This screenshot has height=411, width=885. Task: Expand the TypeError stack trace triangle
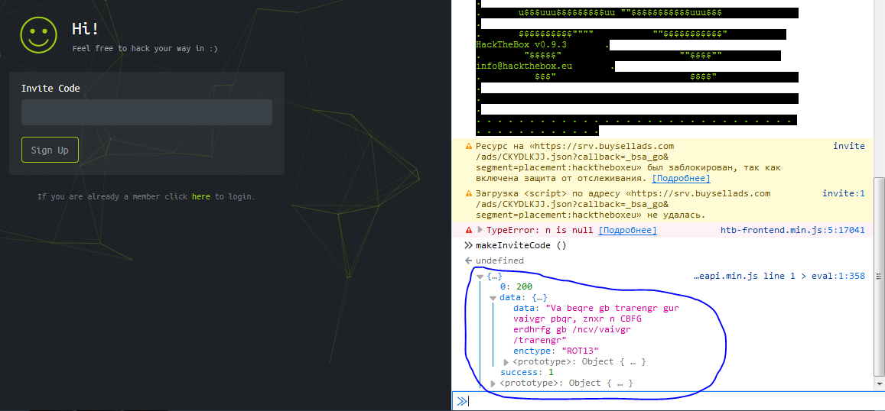tap(480, 230)
